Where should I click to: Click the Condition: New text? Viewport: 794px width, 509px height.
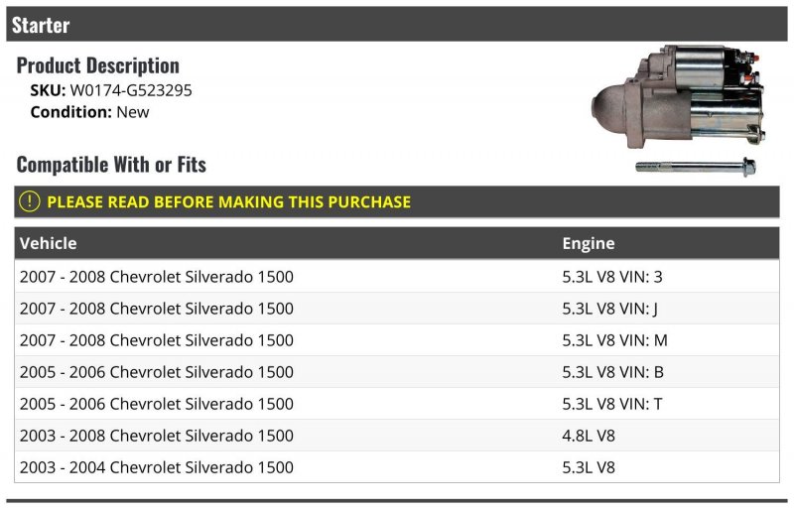point(89,112)
